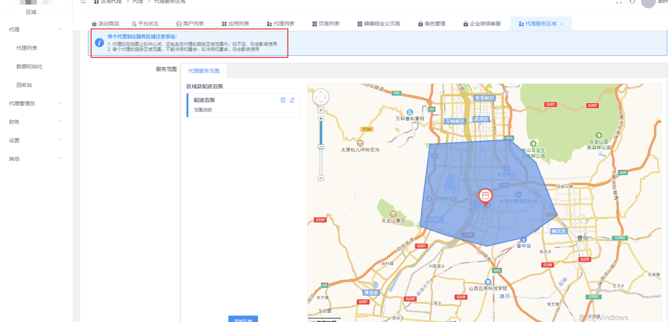
Task: Switch to the 商户列表 tab
Action: pos(190,24)
